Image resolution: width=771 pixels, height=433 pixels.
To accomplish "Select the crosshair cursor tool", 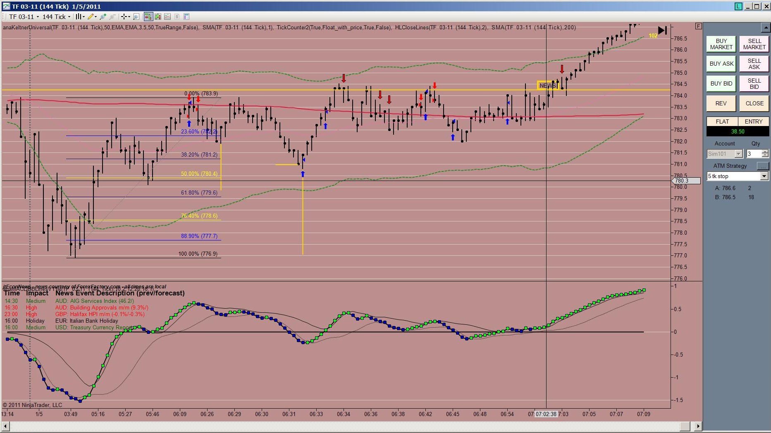I will [123, 17].
